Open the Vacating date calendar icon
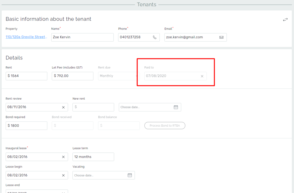294x193 pixels. [x=129, y=175]
